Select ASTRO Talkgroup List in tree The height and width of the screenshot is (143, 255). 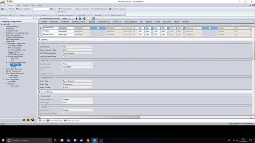(16, 54)
